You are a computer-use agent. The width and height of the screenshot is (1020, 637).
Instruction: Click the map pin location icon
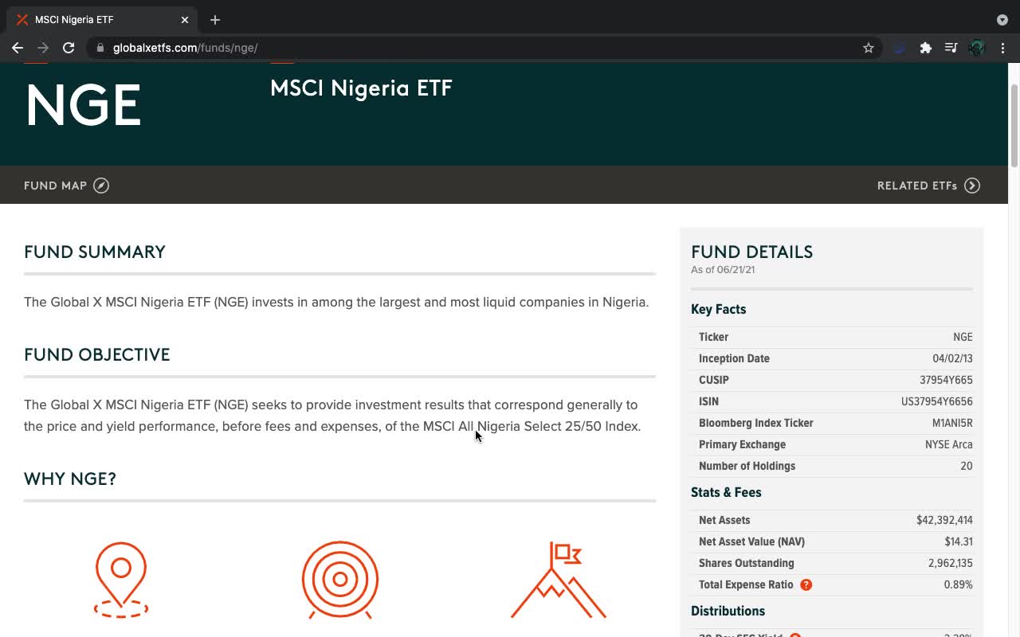tap(121, 580)
